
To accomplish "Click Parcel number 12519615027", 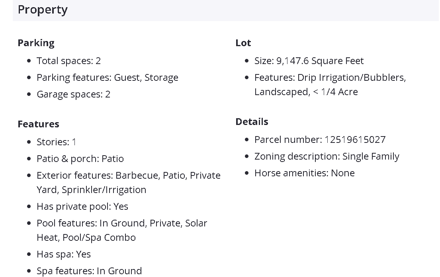I will pyautogui.click(x=320, y=140).
